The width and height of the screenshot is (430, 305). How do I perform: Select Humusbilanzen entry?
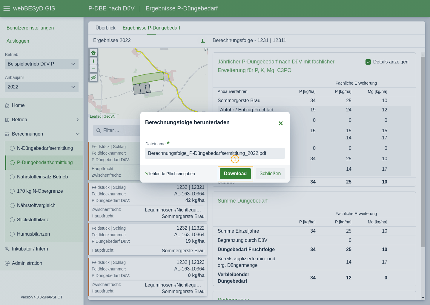coord(44,234)
